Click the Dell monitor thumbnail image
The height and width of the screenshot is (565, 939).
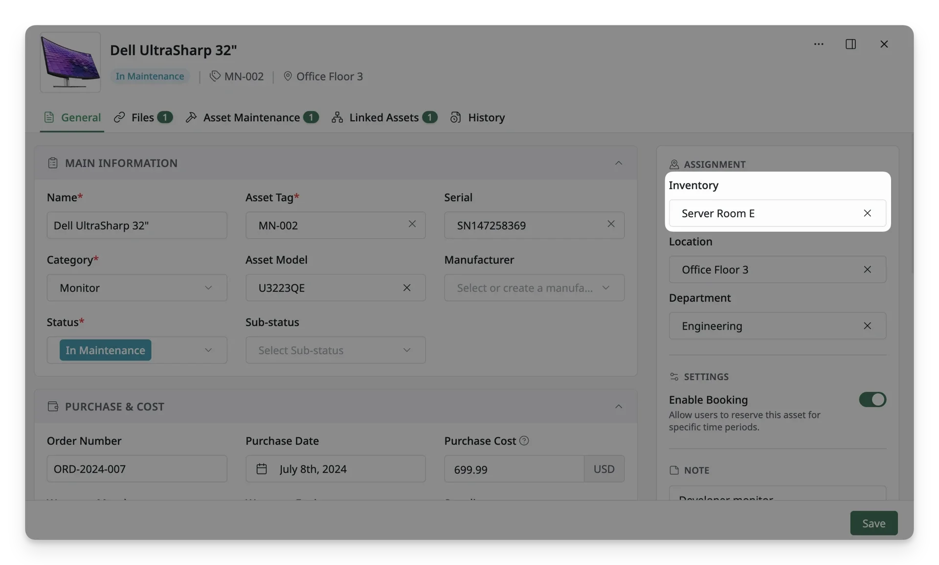[70, 62]
